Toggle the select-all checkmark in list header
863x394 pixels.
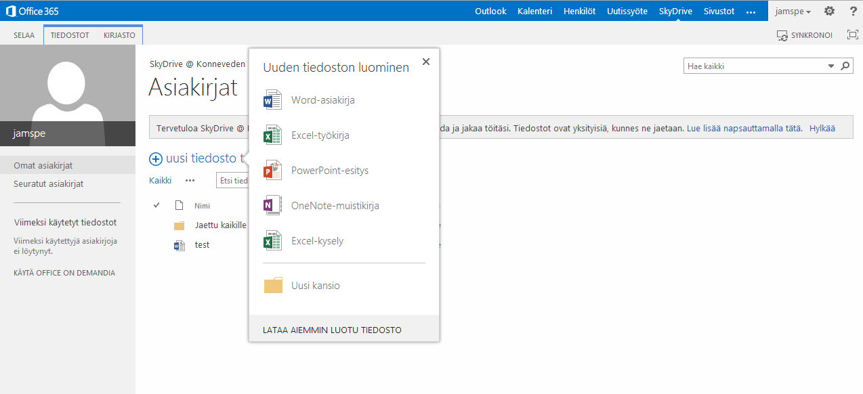click(x=156, y=205)
